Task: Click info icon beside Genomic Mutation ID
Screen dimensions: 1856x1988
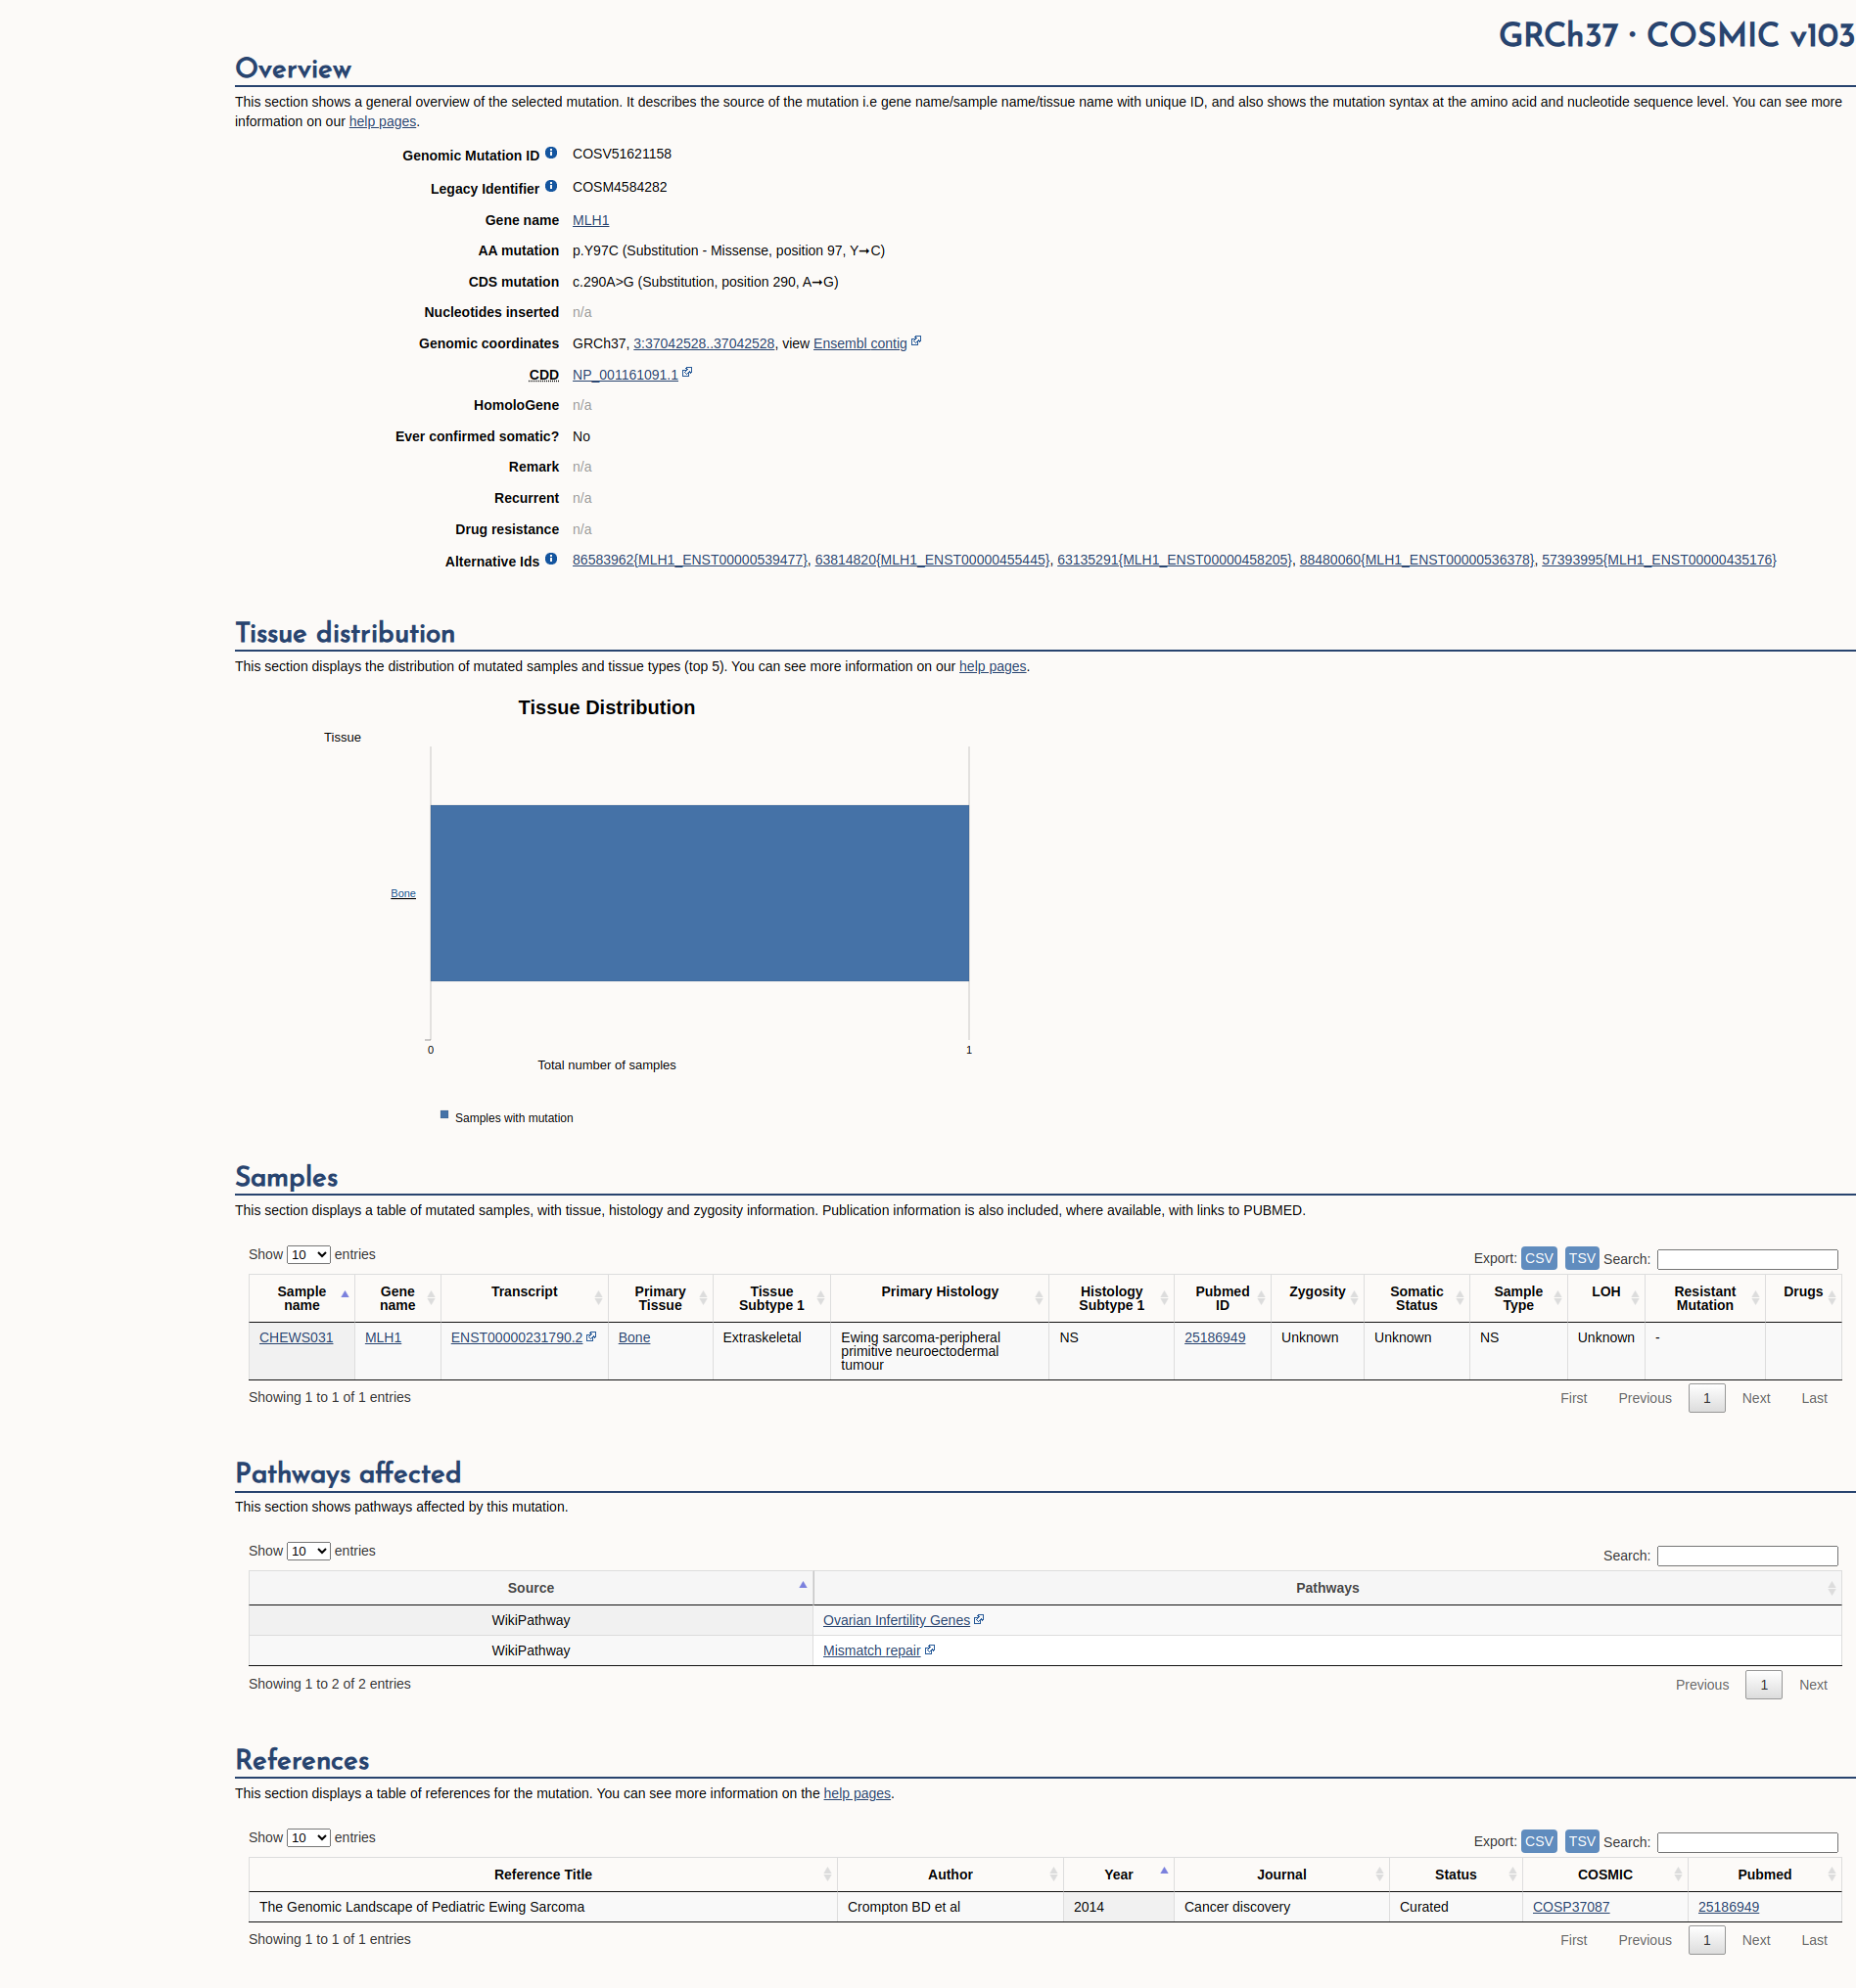Action: pyautogui.click(x=551, y=153)
